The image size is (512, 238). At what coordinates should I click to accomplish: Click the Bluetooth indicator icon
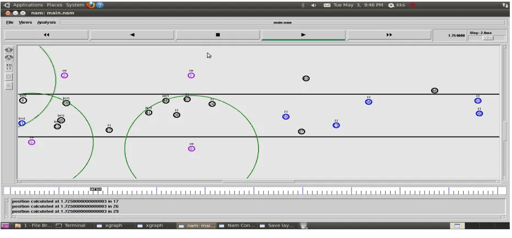[303, 5]
